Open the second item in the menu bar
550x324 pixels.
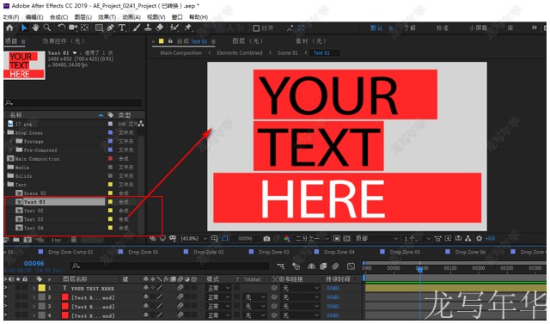[x=34, y=17]
